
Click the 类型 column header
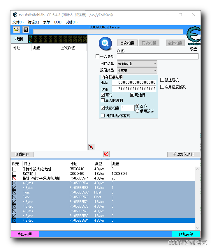pos(98,164)
